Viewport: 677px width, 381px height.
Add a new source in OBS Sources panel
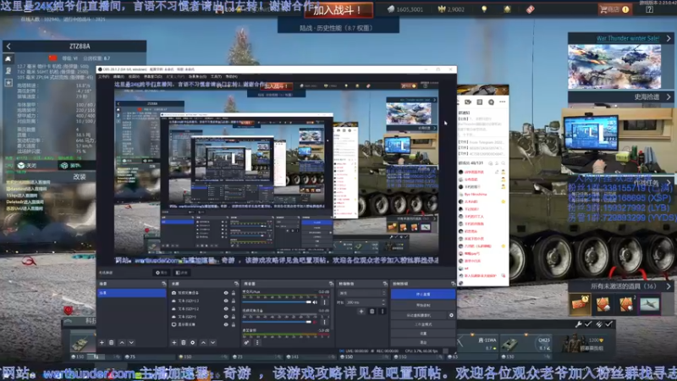click(174, 343)
